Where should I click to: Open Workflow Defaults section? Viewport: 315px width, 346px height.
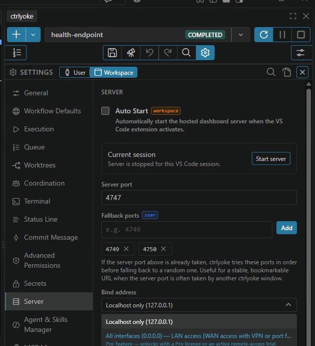point(49,111)
